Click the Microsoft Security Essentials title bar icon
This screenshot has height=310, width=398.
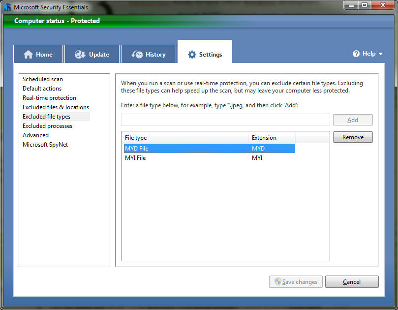[x=7, y=7]
